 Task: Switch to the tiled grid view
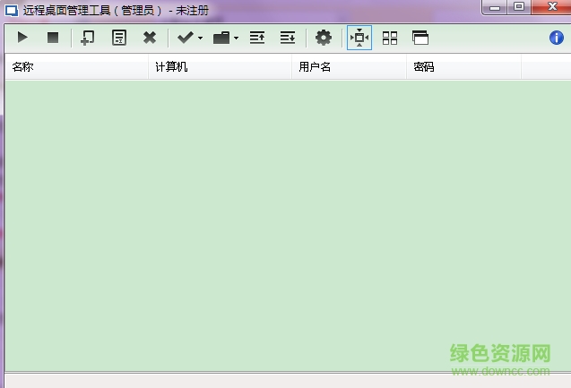pos(390,38)
